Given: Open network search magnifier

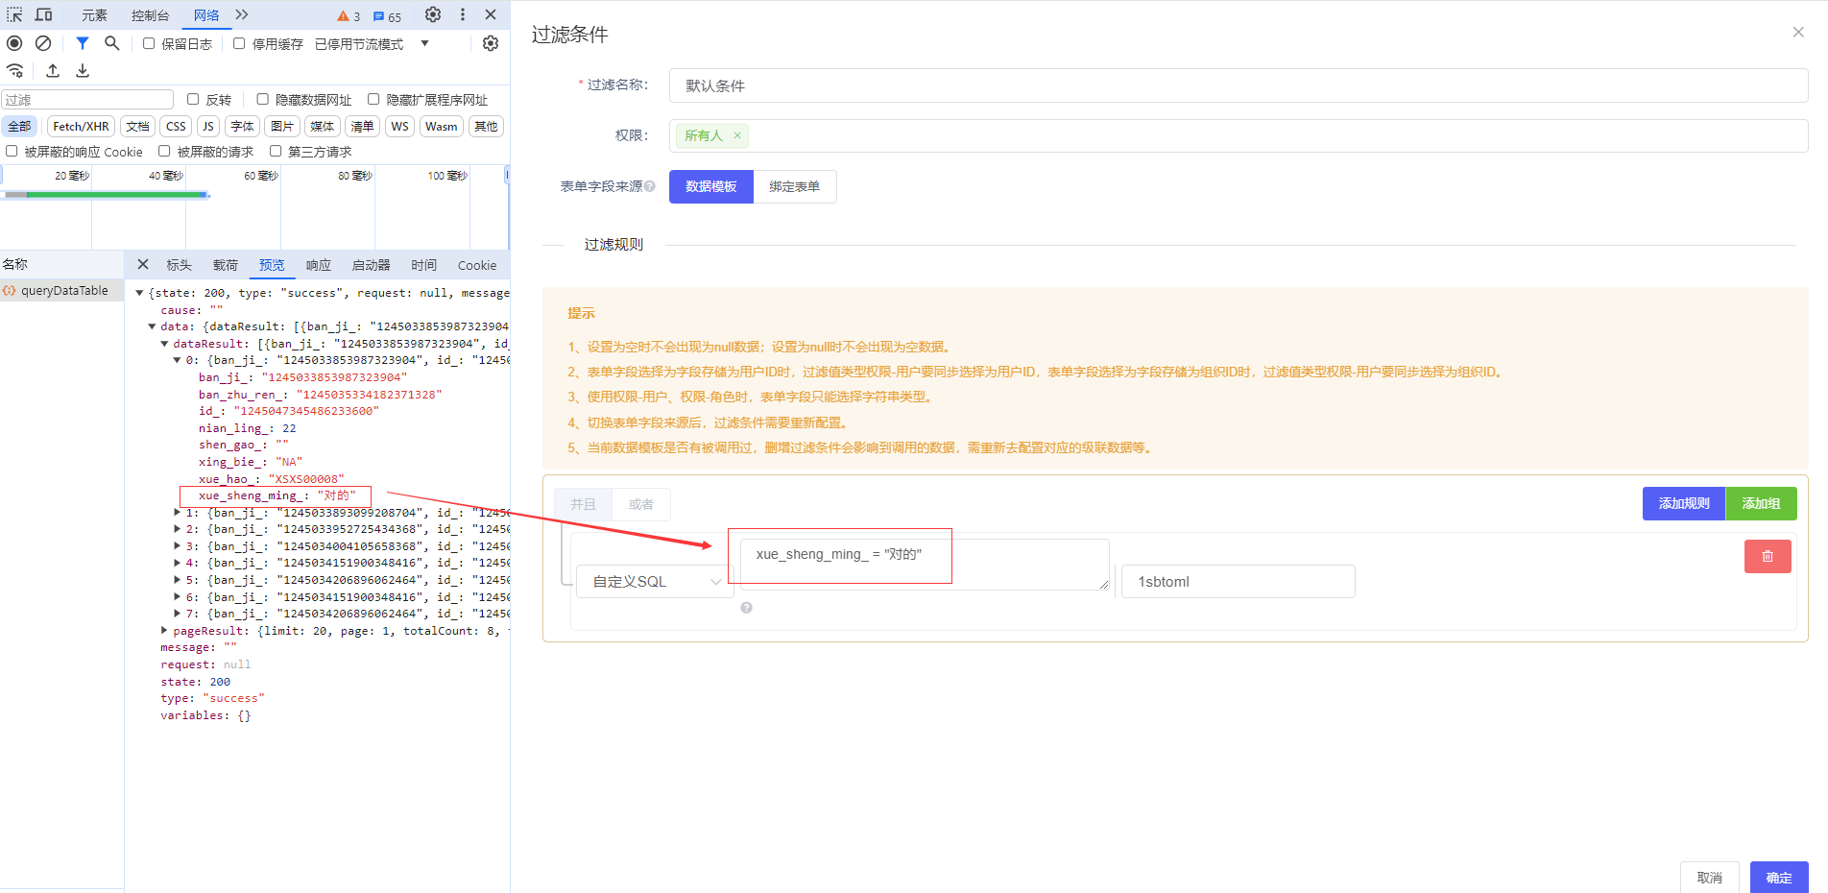Looking at the screenshot, I should [x=112, y=43].
